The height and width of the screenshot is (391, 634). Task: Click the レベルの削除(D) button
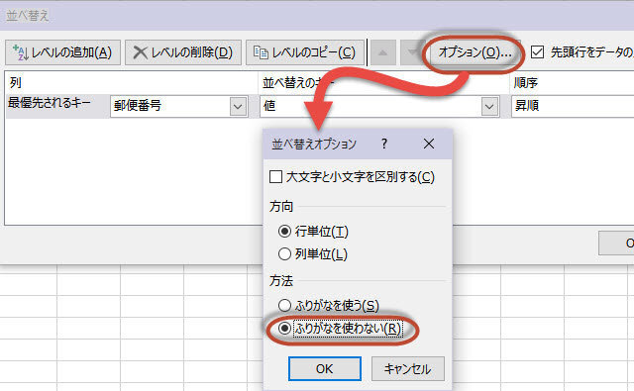(x=183, y=52)
